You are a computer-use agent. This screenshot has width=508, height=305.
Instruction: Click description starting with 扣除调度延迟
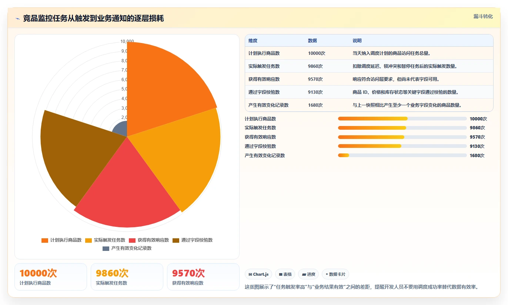pyautogui.click(x=405, y=66)
